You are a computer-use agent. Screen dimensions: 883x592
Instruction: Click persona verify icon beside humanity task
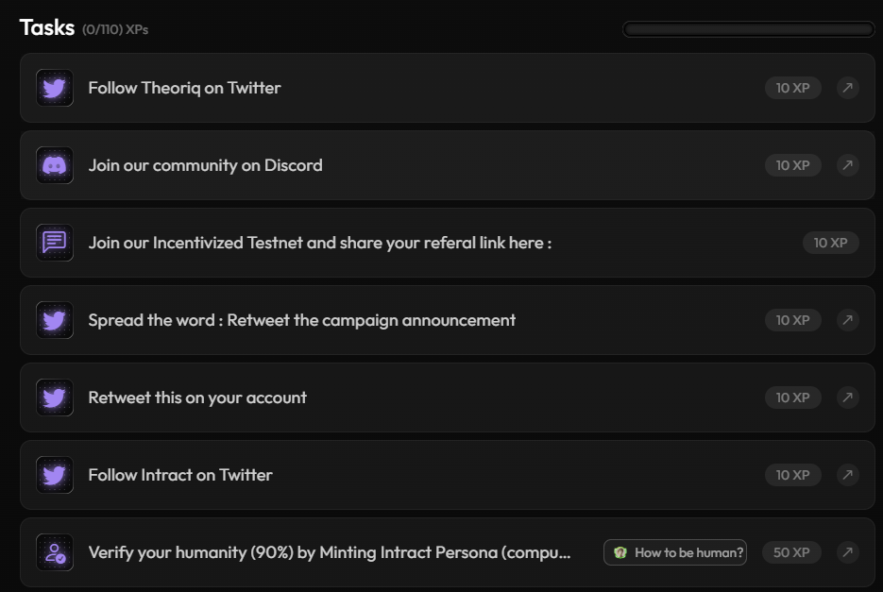pyautogui.click(x=55, y=552)
